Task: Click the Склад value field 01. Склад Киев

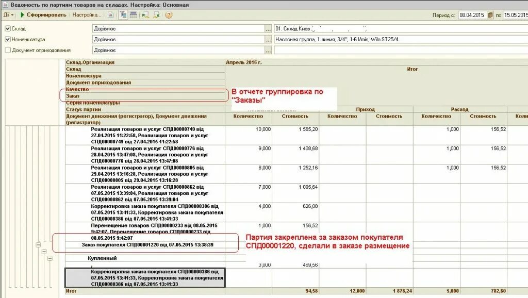Action: pos(401,29)
